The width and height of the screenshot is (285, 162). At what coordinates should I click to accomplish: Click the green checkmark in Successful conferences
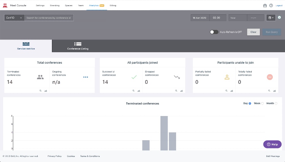pyautogui.click(x=134, y=77)
